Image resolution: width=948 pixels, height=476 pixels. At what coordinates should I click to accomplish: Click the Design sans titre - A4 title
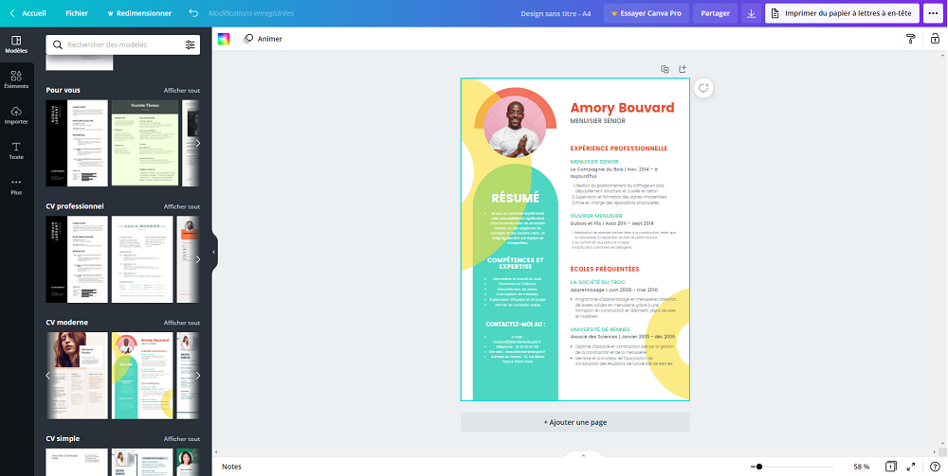[556, 13]
